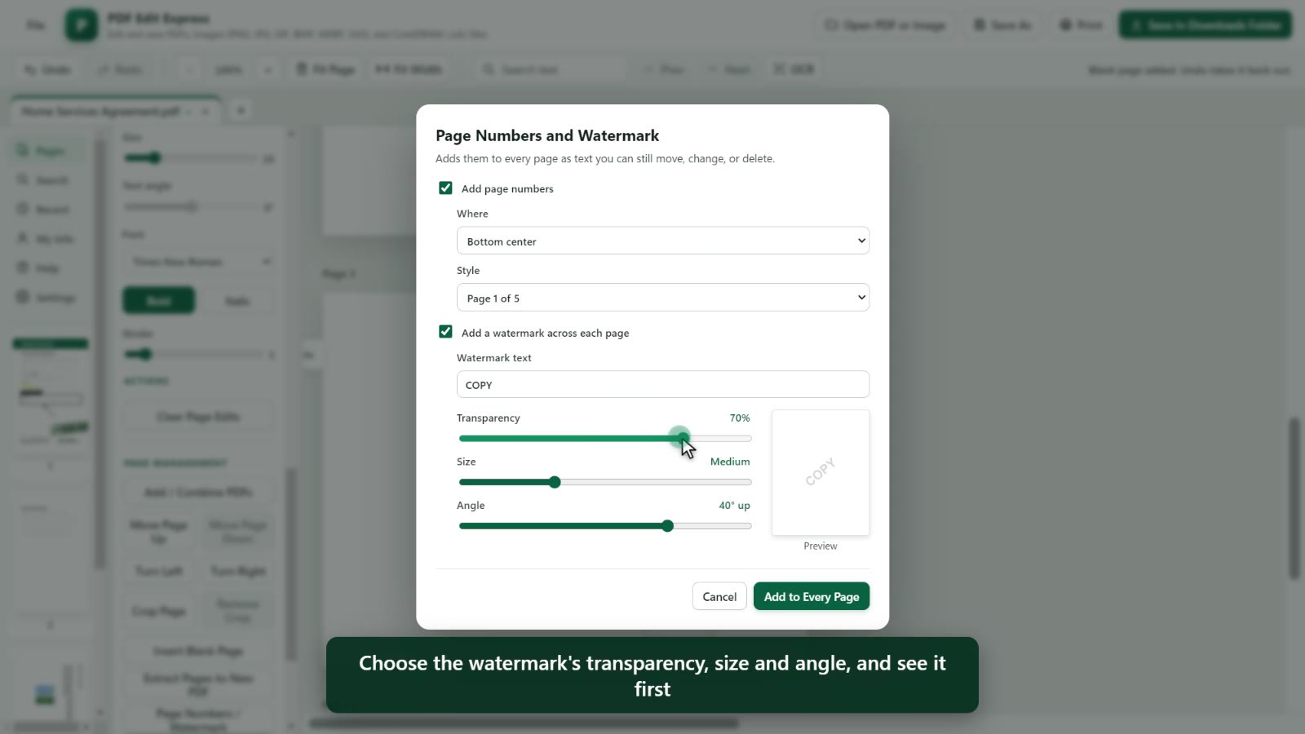Click the Turn Left button
Screen dimensions: 1305x734
(x=159, y=571)
